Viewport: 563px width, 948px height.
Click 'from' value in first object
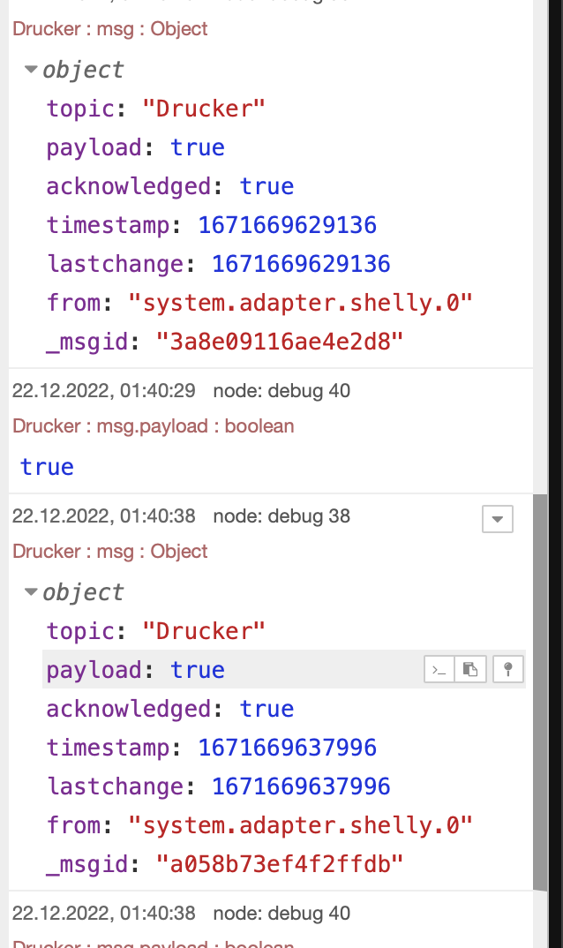(300, 302)
